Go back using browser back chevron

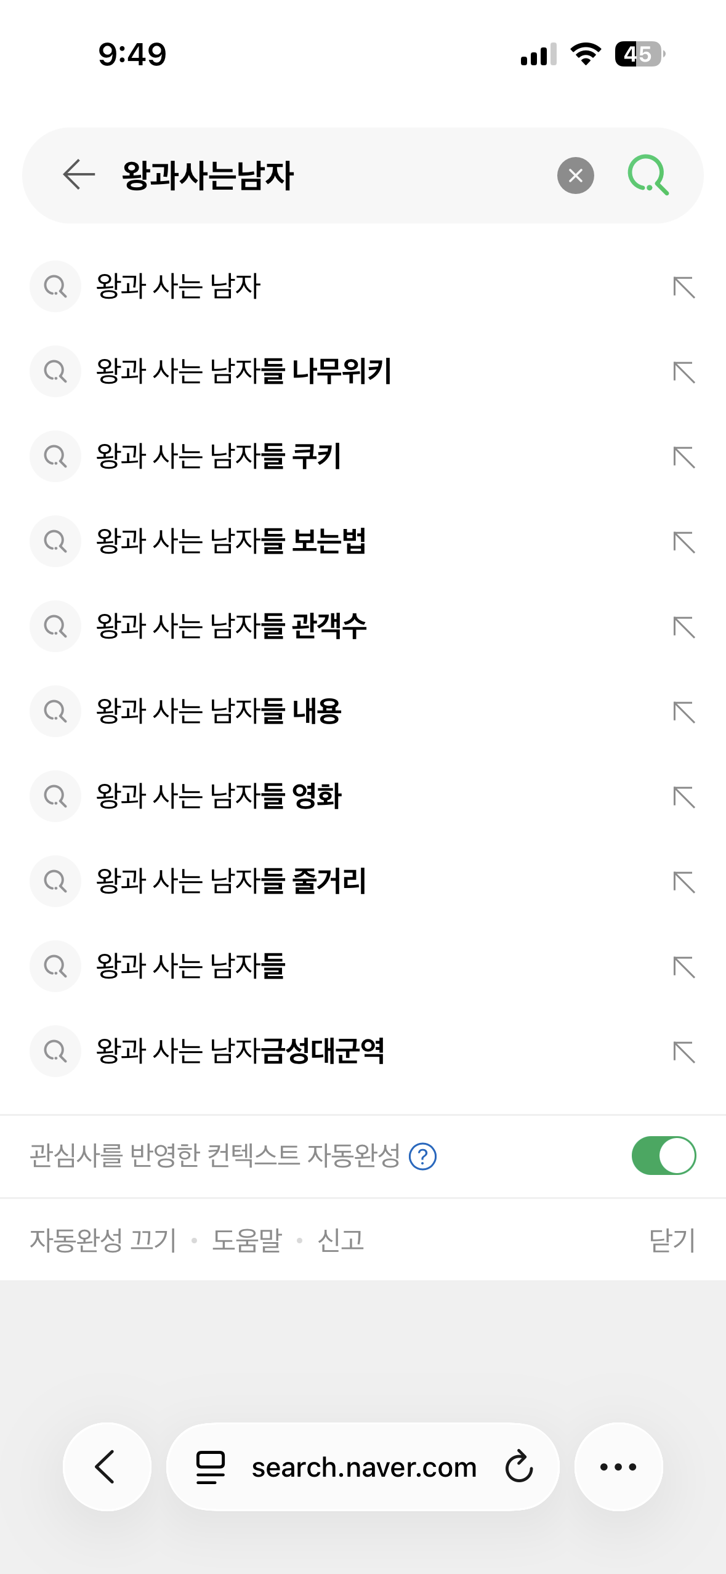pos(107,1467)
